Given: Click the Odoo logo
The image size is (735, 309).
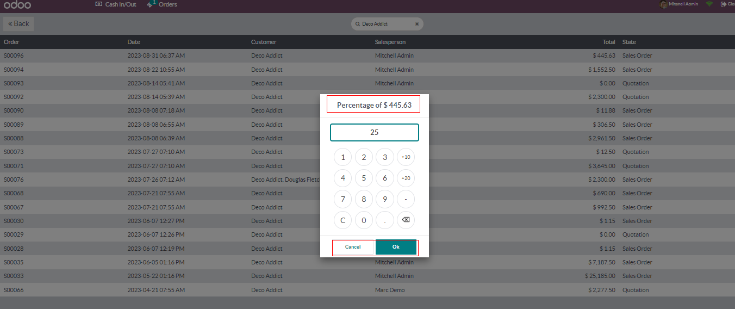Looking at the screenshot, I should (x=17, y=5).
